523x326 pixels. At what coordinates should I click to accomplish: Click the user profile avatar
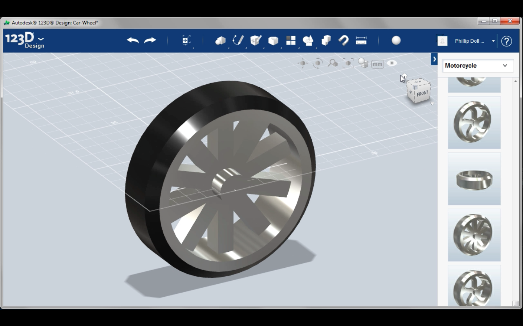click(x=442, y=41)
